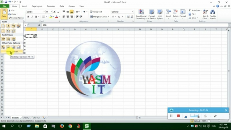This screenshot has width=231, height=130.
Task: Apply Bold formatting
Action: pyautogui.click(x=28, y=17)
